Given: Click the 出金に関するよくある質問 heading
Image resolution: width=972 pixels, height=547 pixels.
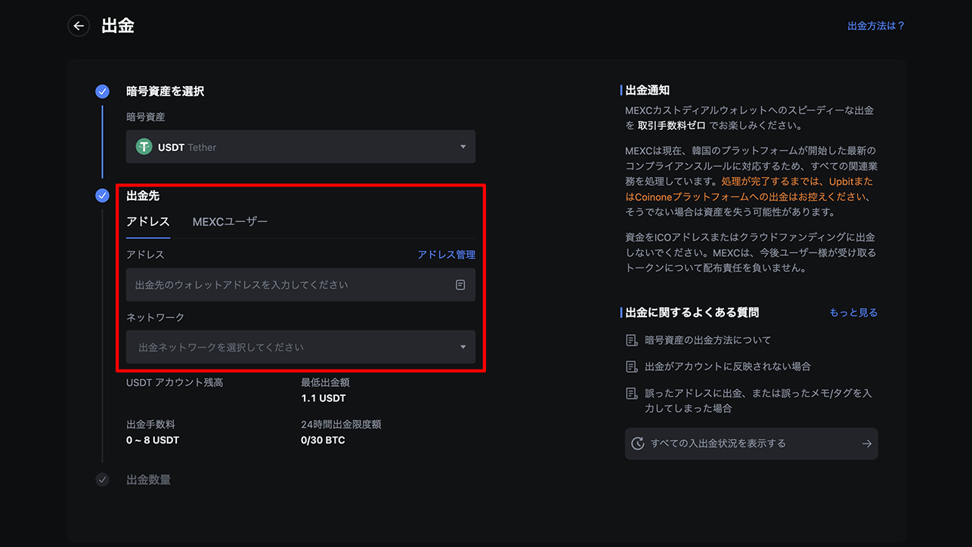Looking at the screenshot, I should click(692, 312).
